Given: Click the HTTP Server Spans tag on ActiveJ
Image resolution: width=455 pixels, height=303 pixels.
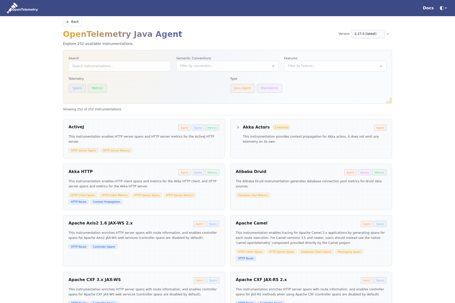Looking at the screenshot, I should tap(83, 150).
